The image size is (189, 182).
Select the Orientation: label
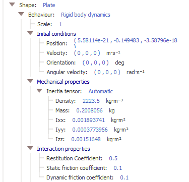[x=61, y=63]
